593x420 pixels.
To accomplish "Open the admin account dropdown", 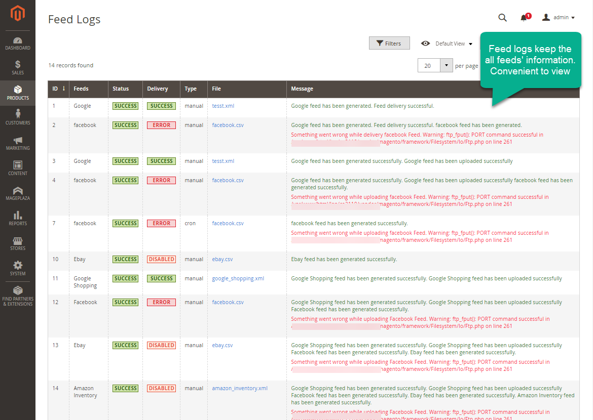I will tap(558, 17).
